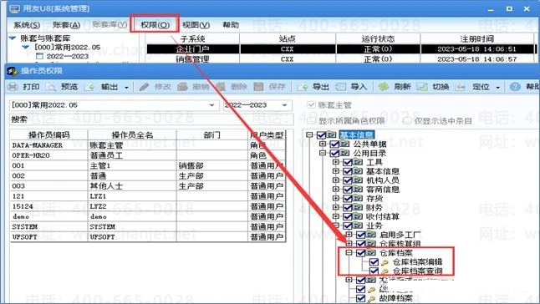The width and height of the screenshot is (540, 304).
Task: Click the 输出 export icon
Action: [90, 87]
